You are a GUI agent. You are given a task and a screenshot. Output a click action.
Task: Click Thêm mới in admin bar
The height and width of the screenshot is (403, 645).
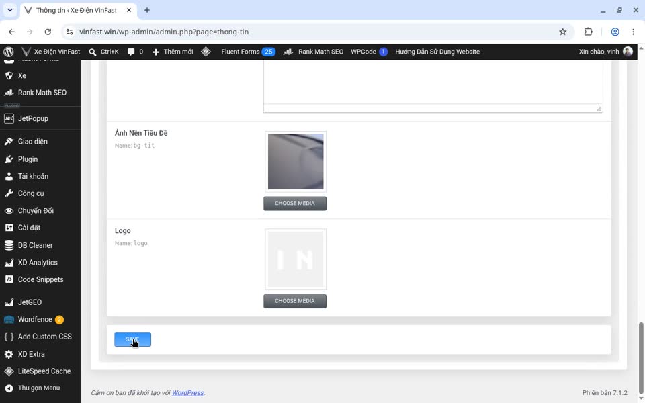(173, 52)
